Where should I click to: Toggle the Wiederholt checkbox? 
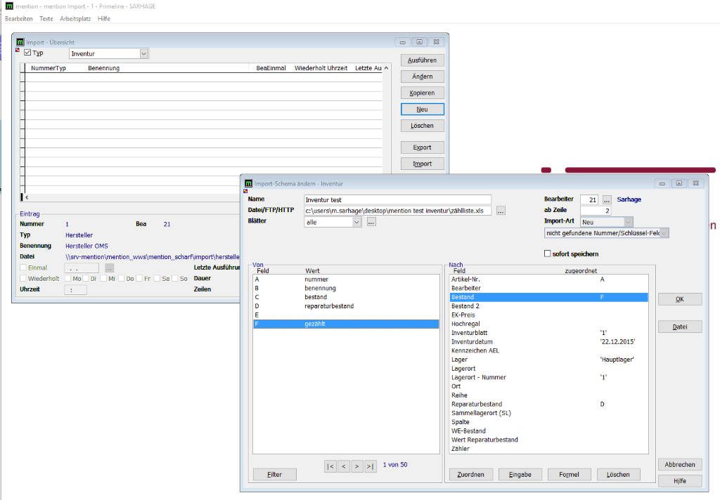click(x=23, y=279)
